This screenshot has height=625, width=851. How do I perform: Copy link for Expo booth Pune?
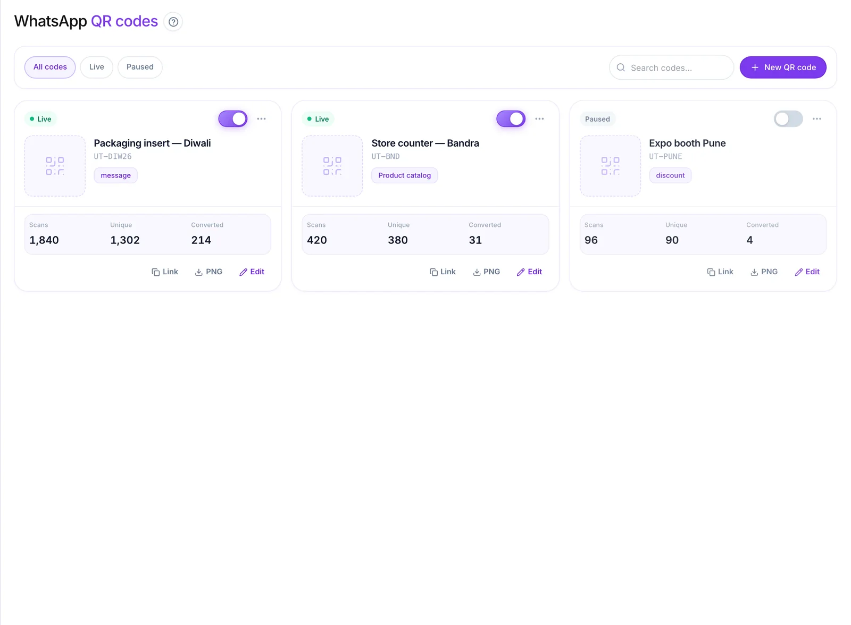720,272
